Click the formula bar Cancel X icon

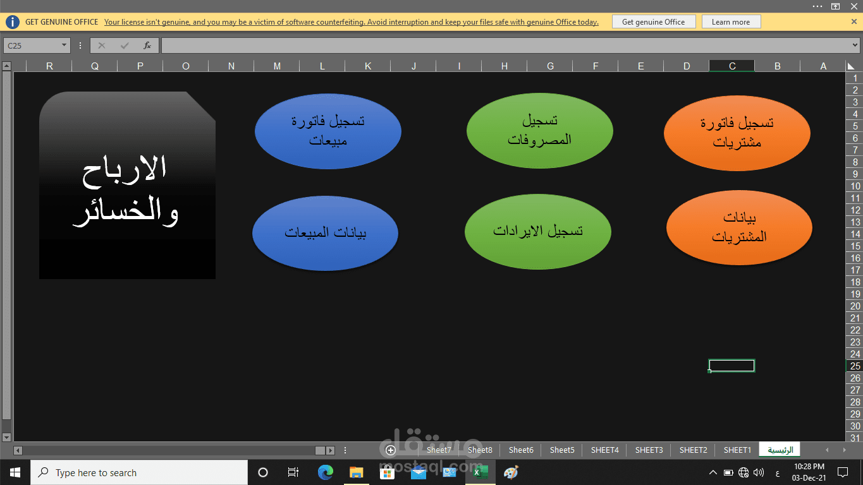pos(102,45)
